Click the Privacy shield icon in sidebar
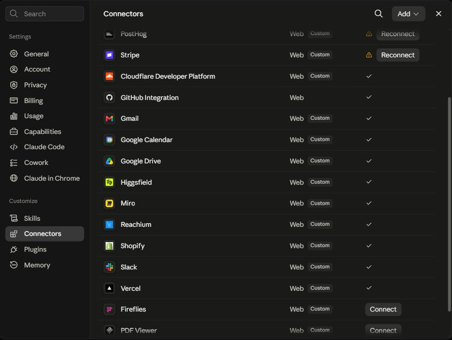The image size is (452, 340). 14,85
